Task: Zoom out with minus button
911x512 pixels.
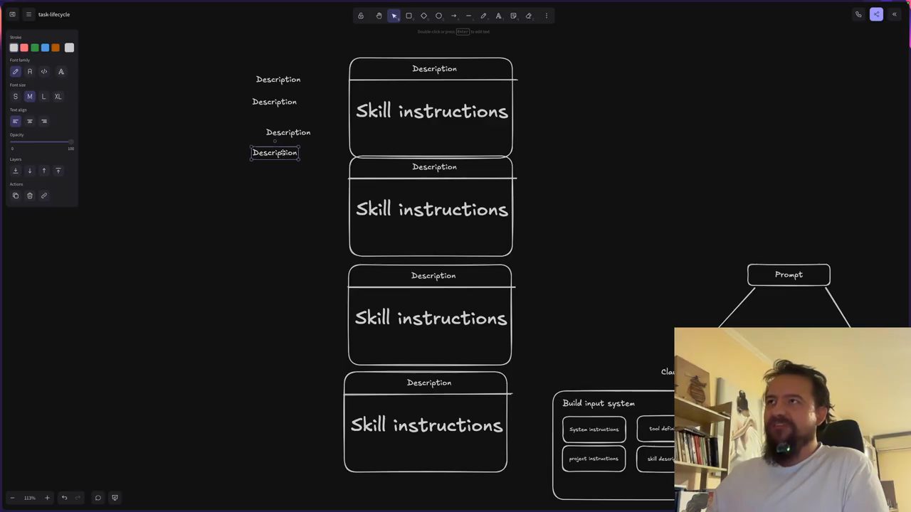Action: (x=12, y=498)
